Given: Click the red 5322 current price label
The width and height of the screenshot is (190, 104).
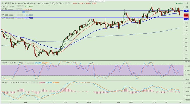Looking at the screenshot, I should click(x=186, y=15).
